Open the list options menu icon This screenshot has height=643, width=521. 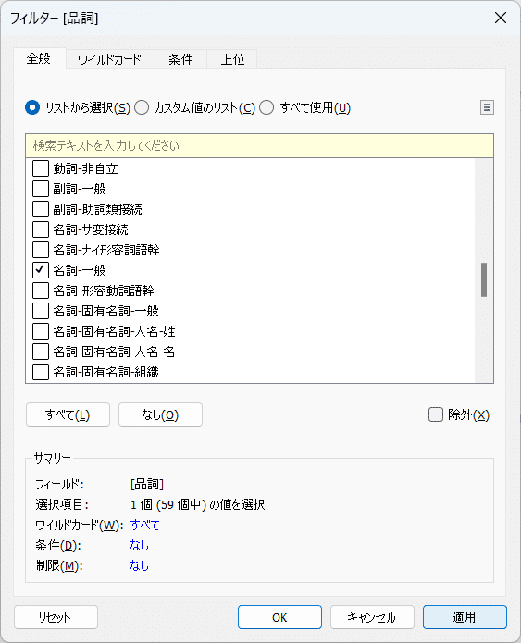coord(487,107)
